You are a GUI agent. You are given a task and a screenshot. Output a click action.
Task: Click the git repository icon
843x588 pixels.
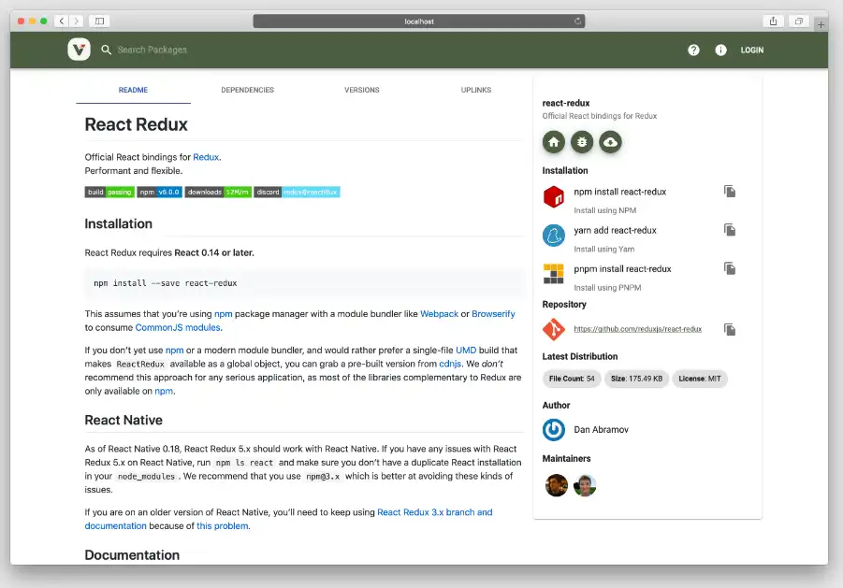point(554,329)
